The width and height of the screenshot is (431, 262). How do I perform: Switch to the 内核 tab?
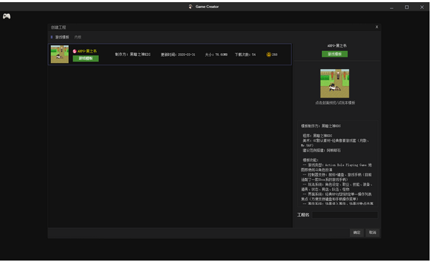click(x=77, y=37)
